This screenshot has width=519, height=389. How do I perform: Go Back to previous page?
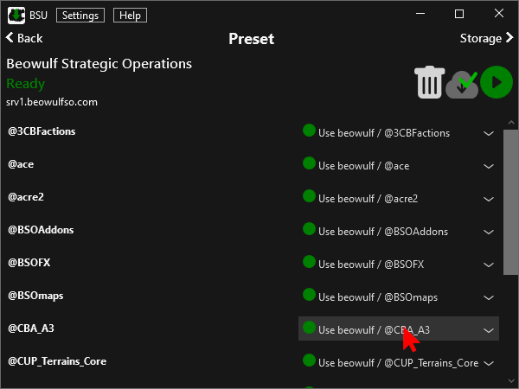[x=24, y=38]
